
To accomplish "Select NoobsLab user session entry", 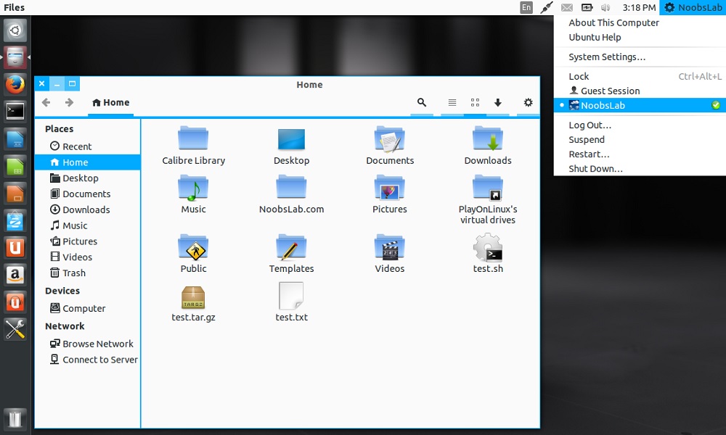I will (640, 105).
